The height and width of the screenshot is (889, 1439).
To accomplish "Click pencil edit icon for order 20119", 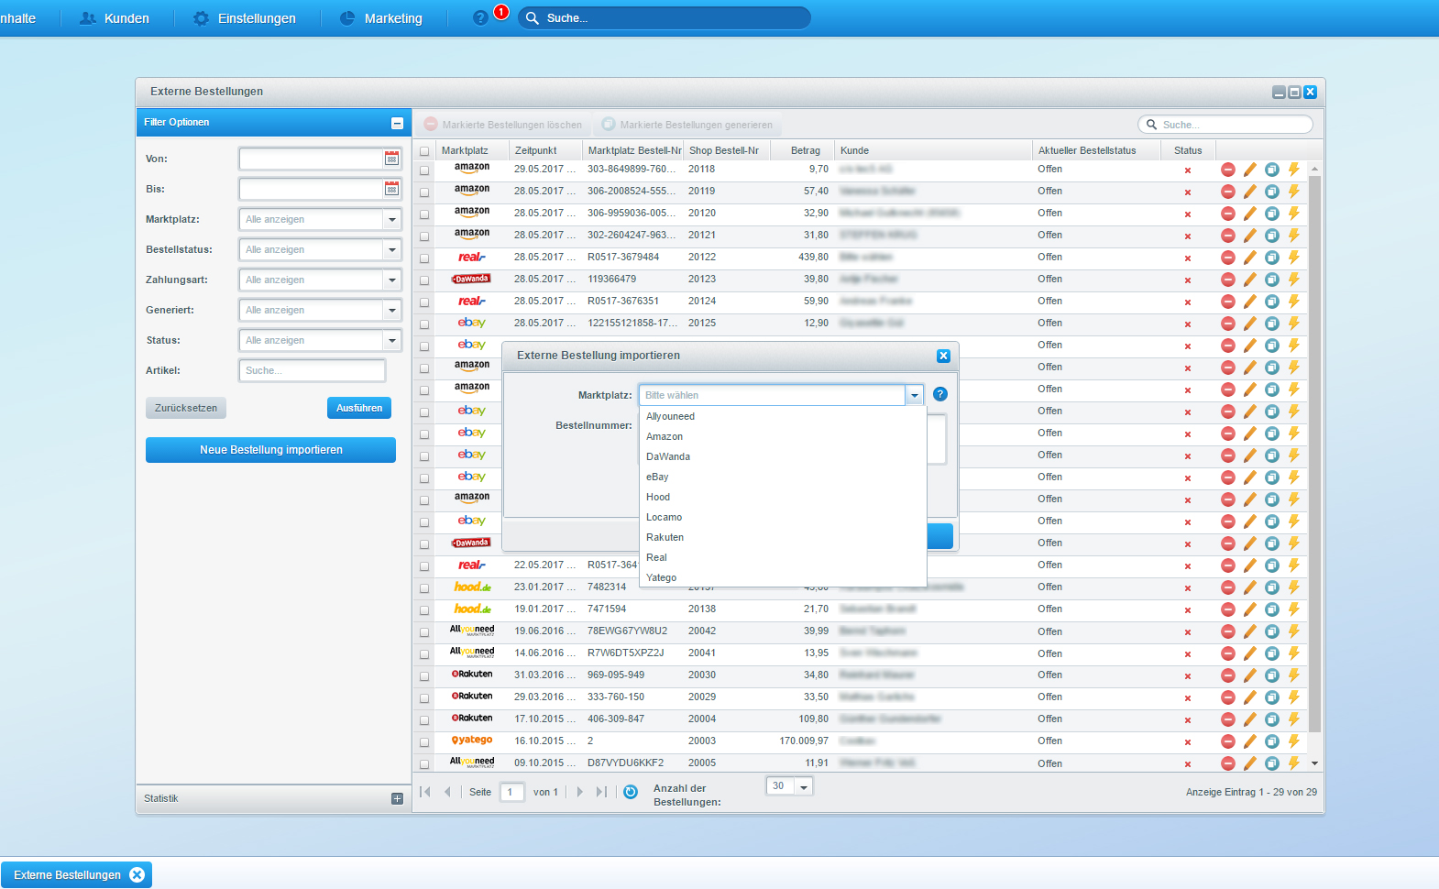I will click(x=1249, y=192).
